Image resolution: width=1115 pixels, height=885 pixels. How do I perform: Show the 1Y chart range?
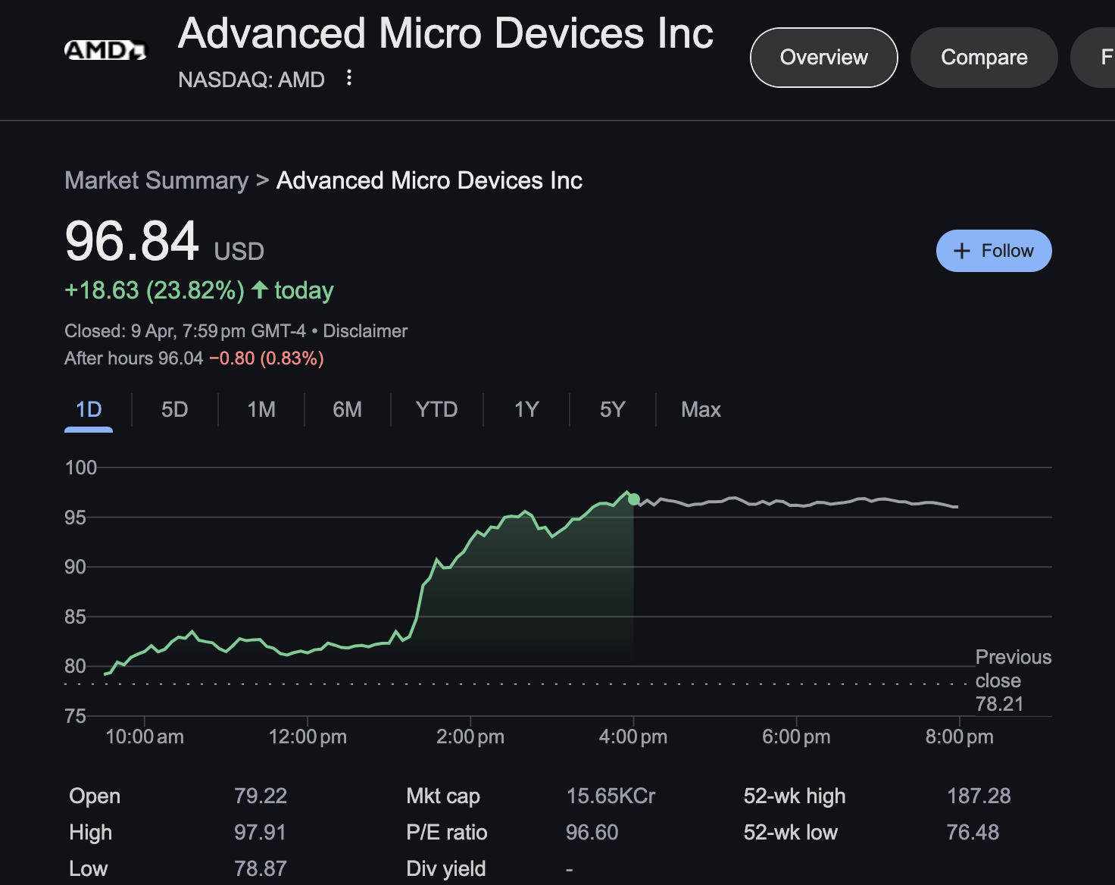526,410
